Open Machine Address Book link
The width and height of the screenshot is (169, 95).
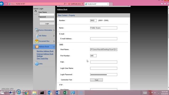click(x=45, y=51)
